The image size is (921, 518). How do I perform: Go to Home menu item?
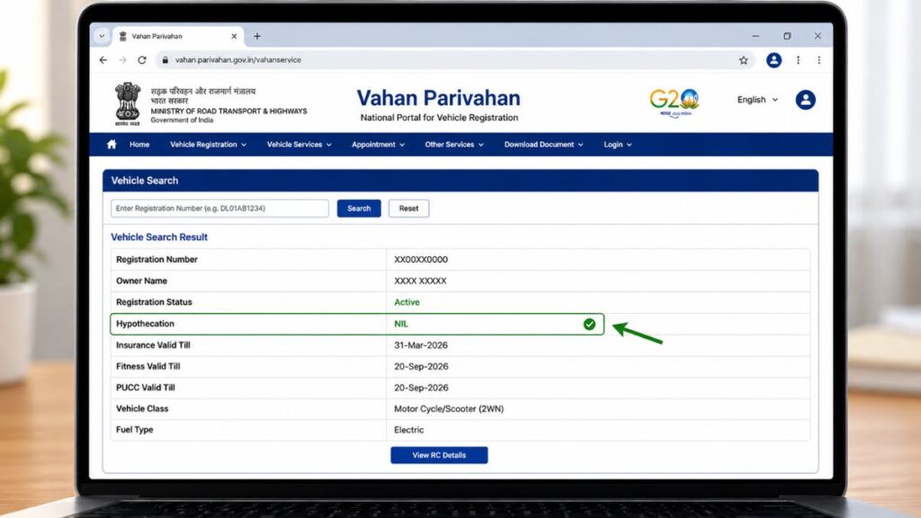tap(139, 145)
